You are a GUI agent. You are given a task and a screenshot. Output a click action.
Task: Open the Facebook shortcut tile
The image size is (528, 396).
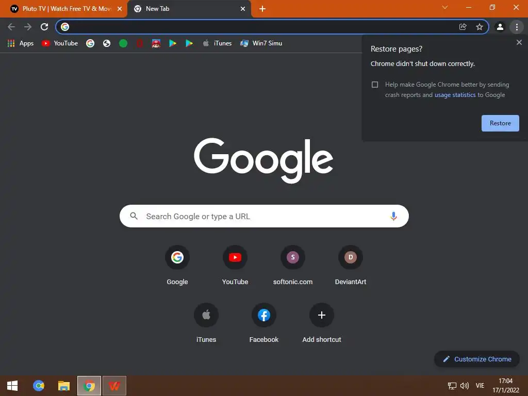tap(264, 324)
